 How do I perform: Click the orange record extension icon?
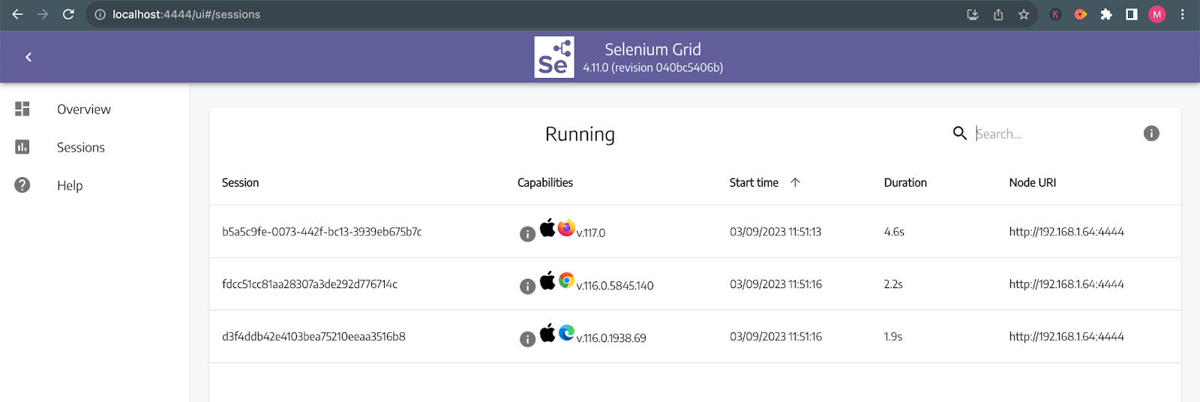(1081, 14)
